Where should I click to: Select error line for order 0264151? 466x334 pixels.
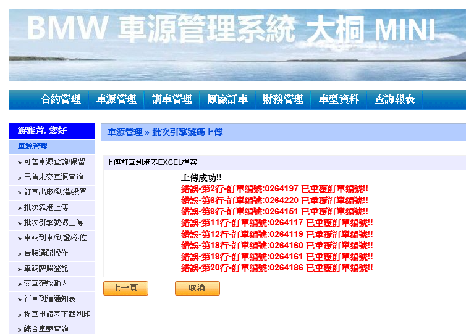[x=274, y=212]
